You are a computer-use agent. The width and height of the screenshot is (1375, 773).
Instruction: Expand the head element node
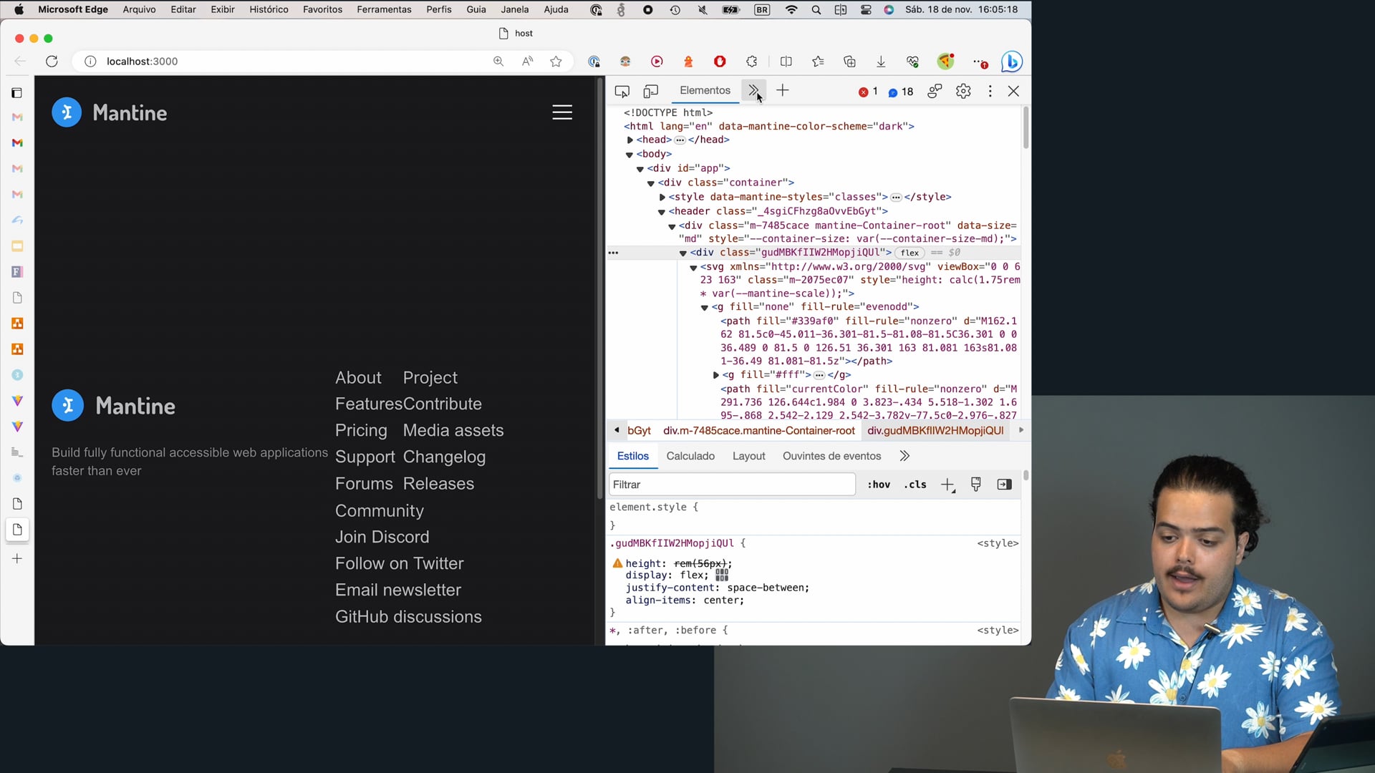point(630,140)
